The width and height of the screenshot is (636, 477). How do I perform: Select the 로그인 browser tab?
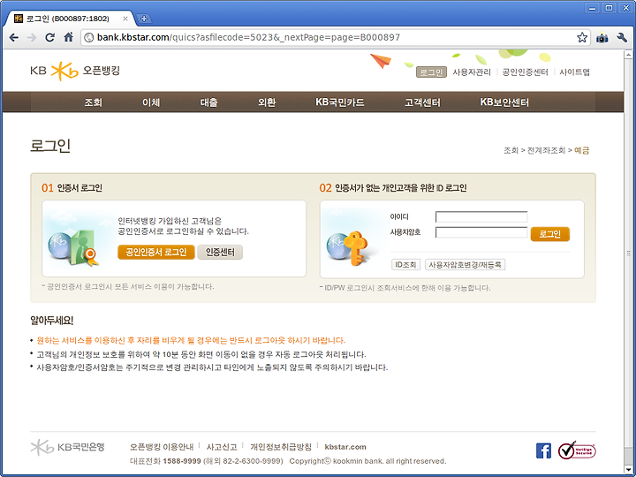click(x=68, y=19)
